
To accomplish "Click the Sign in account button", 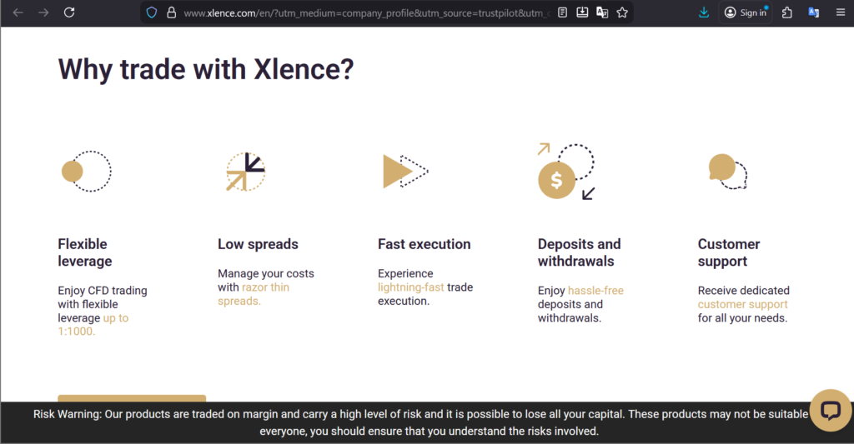I will click(x=746, y=12).
